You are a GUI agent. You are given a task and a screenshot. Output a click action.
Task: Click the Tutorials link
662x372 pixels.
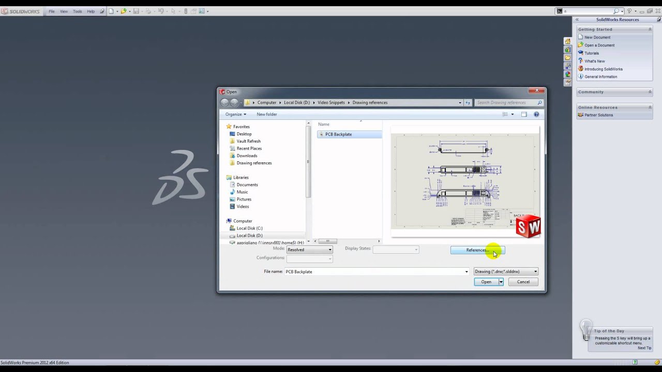click(x=592, y=53)
